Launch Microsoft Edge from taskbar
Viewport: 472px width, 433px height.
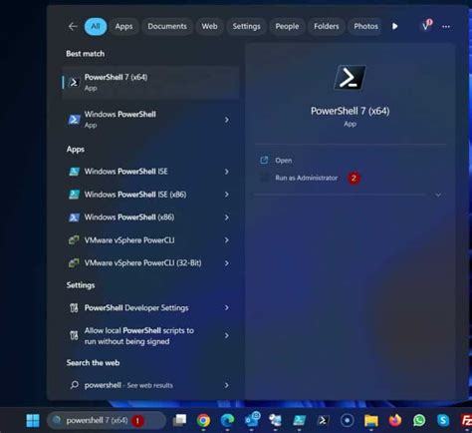click(227, 420)
